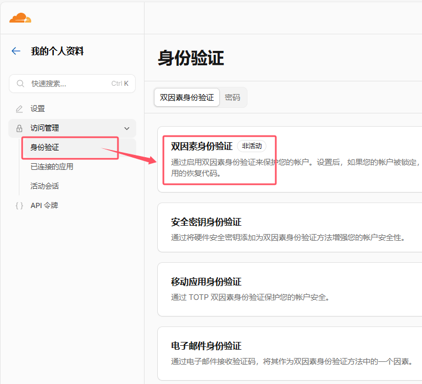The height and width of the screenshot is (384, 422).
Task: Switch to the 密码 tab
Action: 233,97
